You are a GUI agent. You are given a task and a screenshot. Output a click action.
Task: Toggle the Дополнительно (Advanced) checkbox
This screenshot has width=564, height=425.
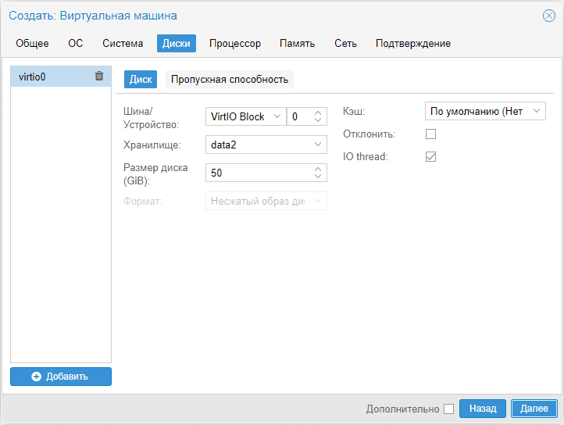pyautogui.click(x=448, y=409)
